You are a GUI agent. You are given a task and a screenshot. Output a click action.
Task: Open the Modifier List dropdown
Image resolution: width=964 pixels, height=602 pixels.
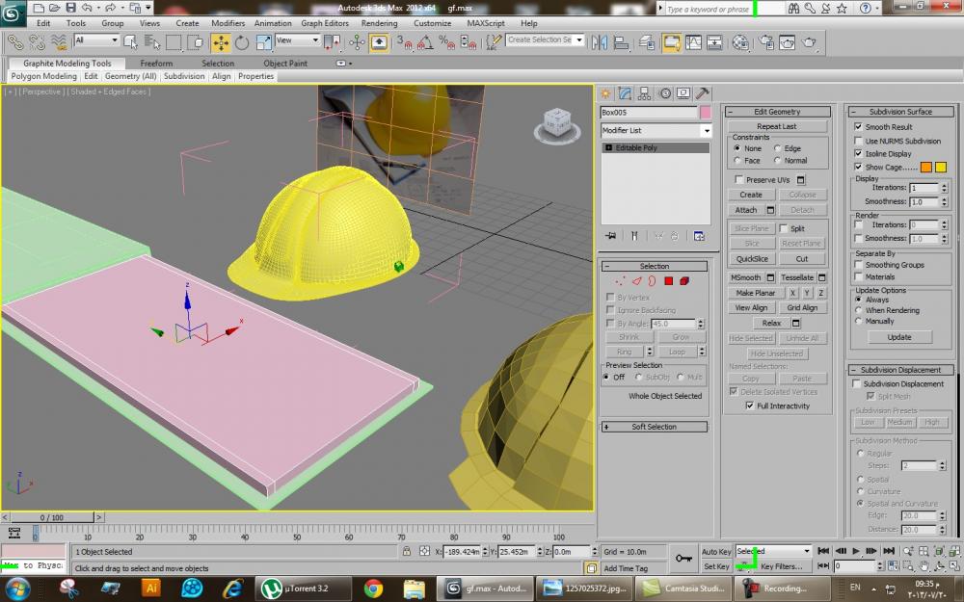click(x=656, y=130)
